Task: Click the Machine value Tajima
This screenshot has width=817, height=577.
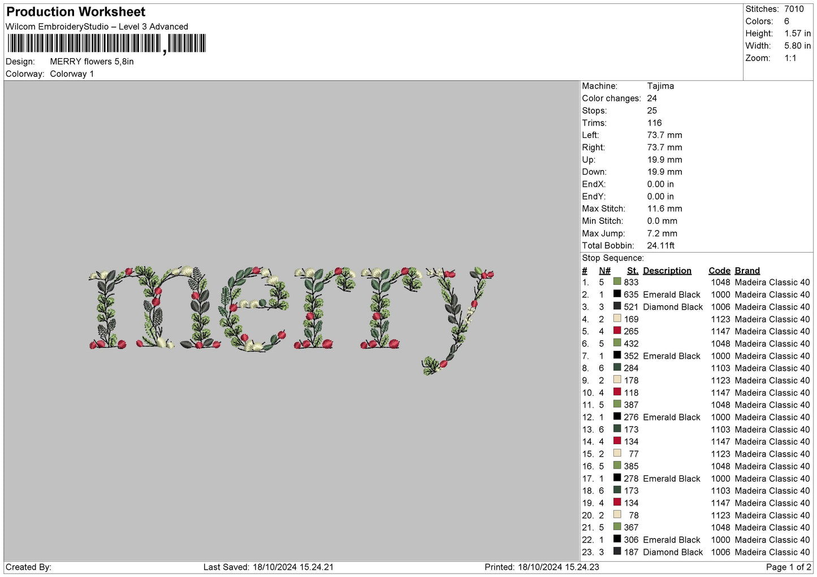Action: (x=660, y=86)
